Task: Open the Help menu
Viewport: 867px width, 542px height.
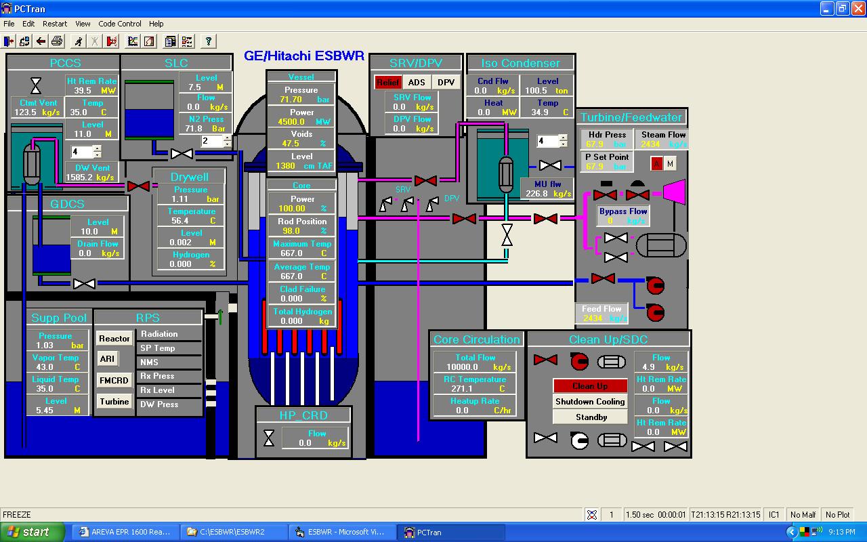Action: [156, 24]
